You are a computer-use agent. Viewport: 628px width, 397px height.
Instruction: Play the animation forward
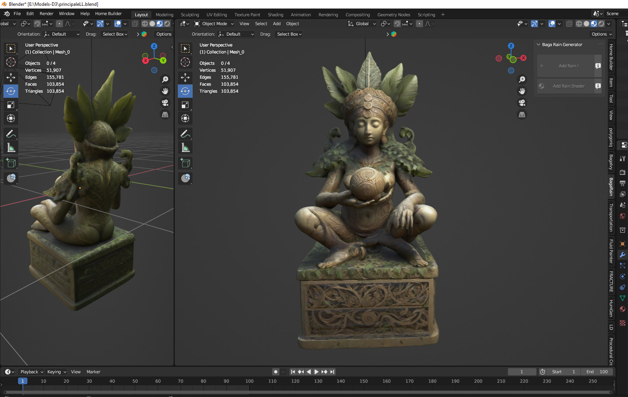[317, 372]
